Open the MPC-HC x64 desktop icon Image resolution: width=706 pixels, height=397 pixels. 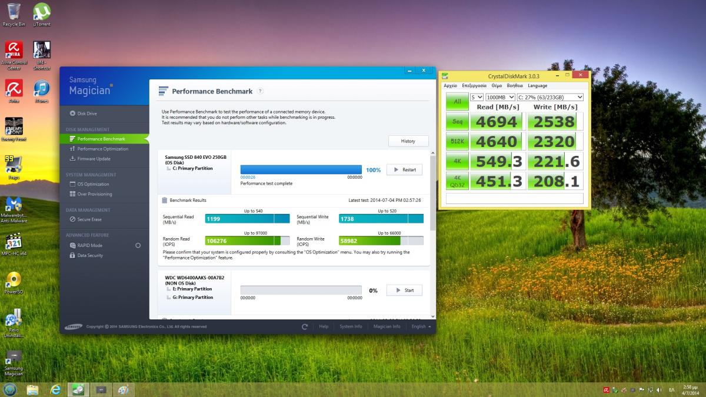pos(14,244)
